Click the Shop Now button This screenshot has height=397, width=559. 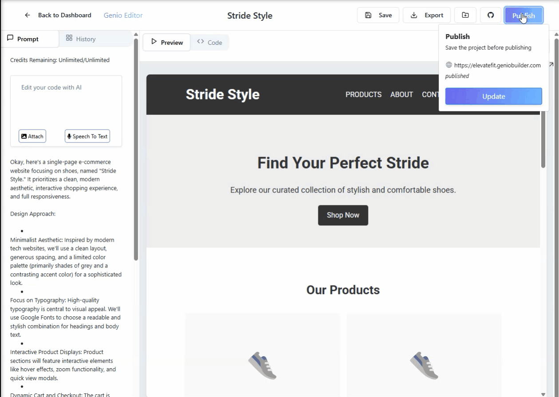pyautogui.click(x=343, y=215)
